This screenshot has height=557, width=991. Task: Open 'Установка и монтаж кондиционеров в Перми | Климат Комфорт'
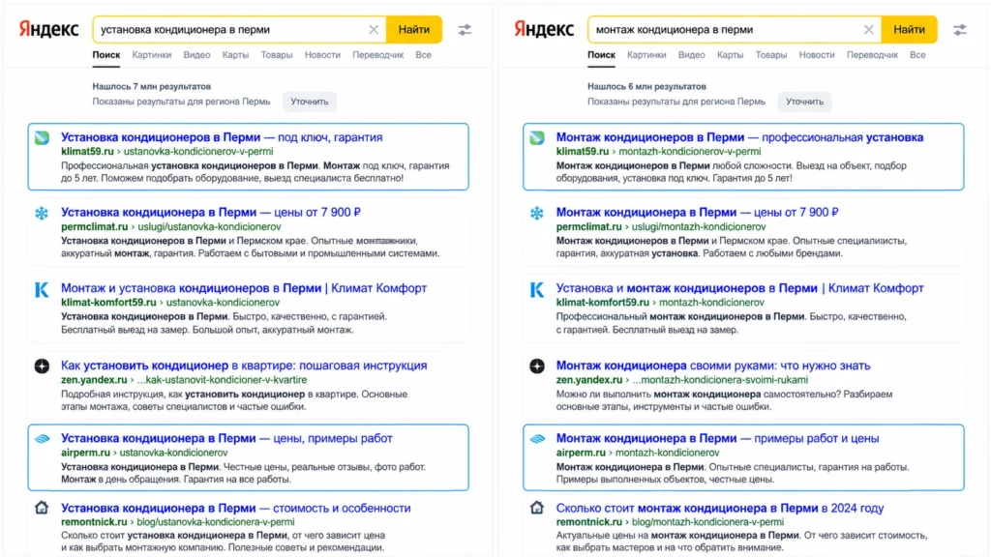[x=739, y=288]
